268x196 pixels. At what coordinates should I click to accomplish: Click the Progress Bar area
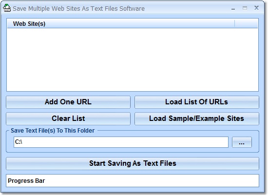(133, 180)
